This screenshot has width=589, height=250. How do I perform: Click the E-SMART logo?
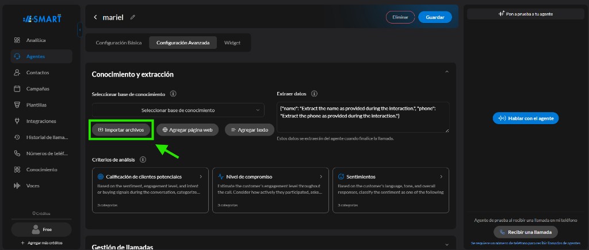pyautogui.click(x=41, y=19)
